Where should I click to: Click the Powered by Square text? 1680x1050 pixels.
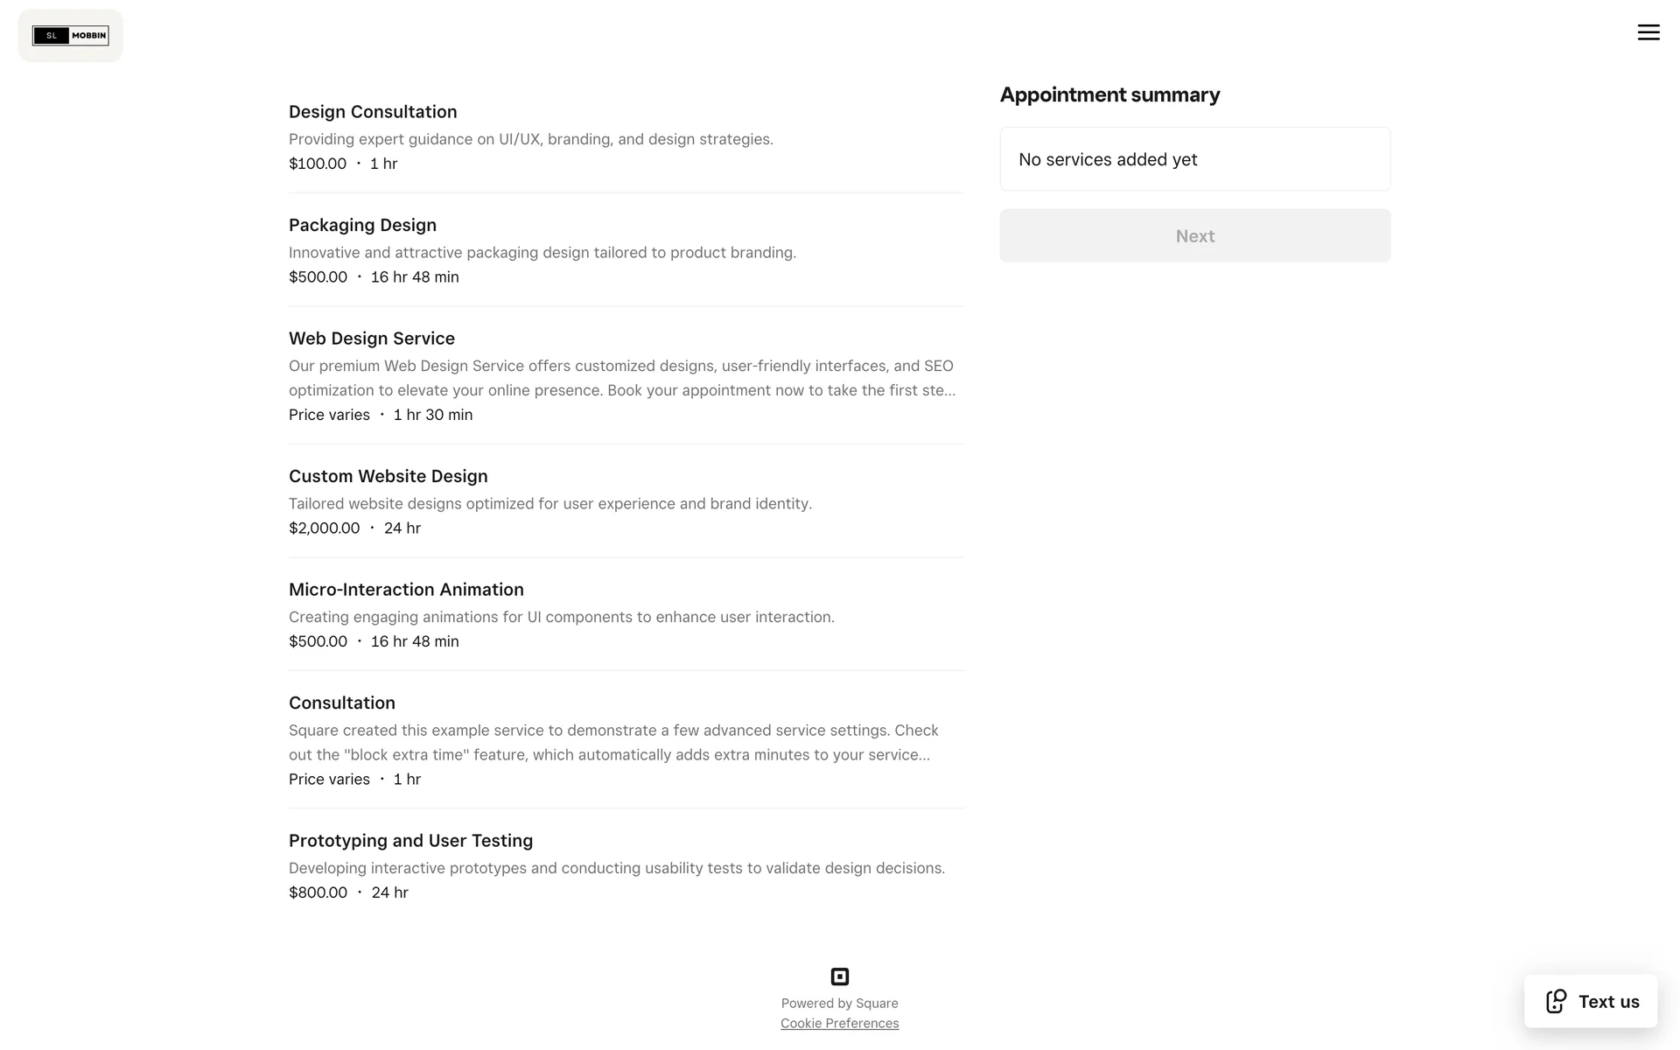point(839,1004)
